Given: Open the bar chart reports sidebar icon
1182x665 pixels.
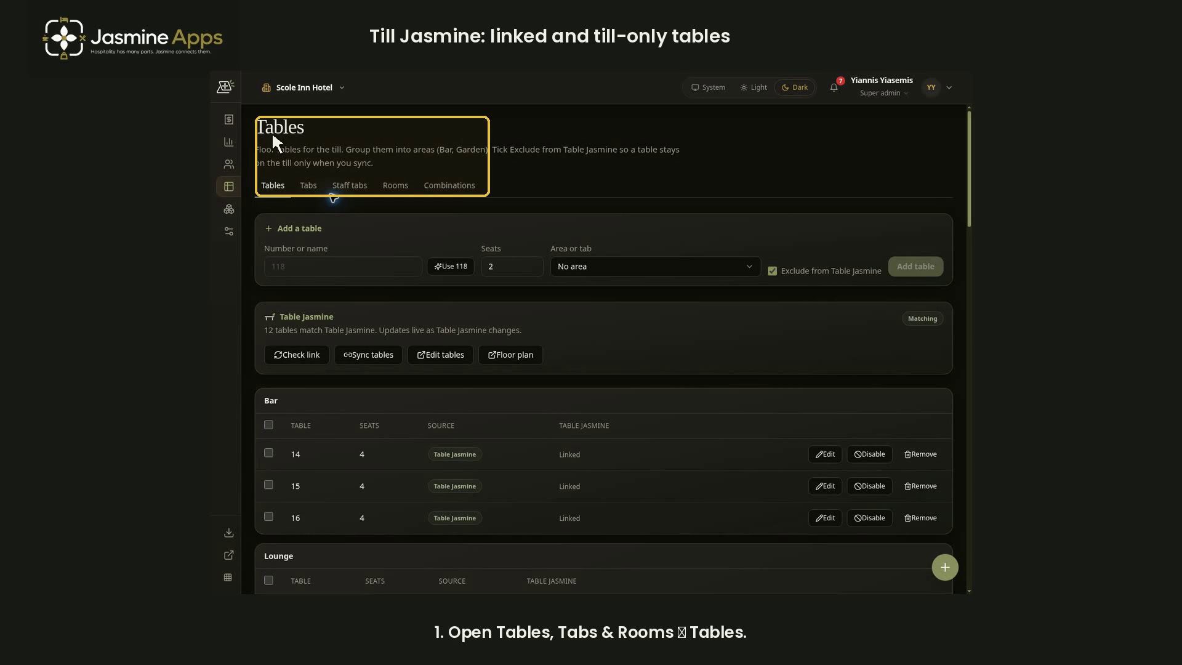Looking at the screenshot, I should click(x=228, y=142).
